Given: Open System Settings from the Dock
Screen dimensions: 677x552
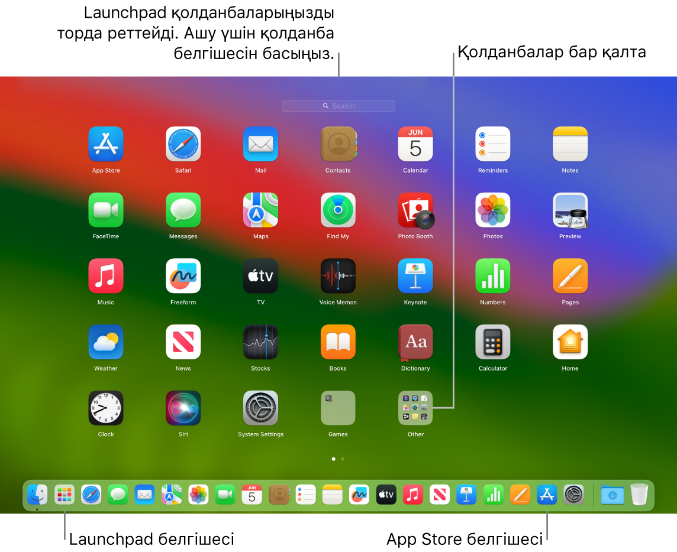Looking at the screenshot, I should pos(574,495).
